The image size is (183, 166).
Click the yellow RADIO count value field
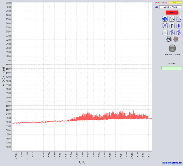pos(175,3)
